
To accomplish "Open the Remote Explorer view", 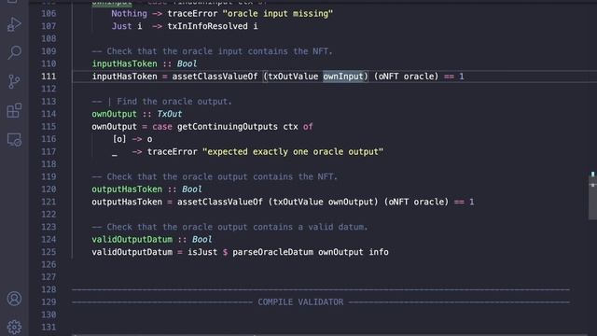I will click(x=14, y=140).
